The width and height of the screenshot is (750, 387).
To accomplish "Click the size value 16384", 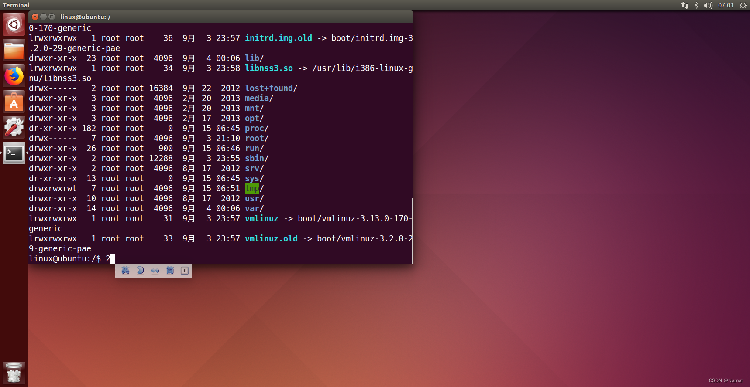I will tap(161, 88).
